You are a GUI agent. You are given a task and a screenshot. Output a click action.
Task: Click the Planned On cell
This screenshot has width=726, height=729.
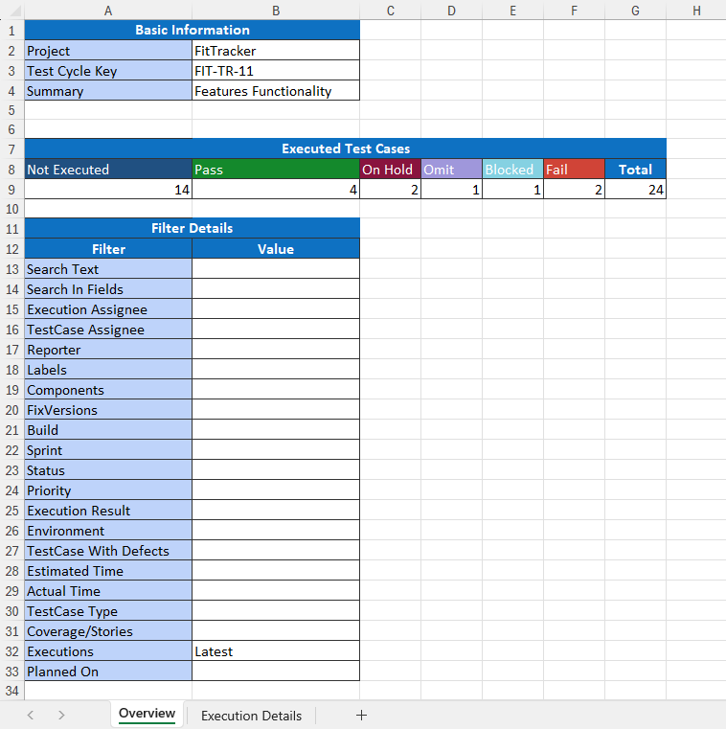[x=108, y=671]
